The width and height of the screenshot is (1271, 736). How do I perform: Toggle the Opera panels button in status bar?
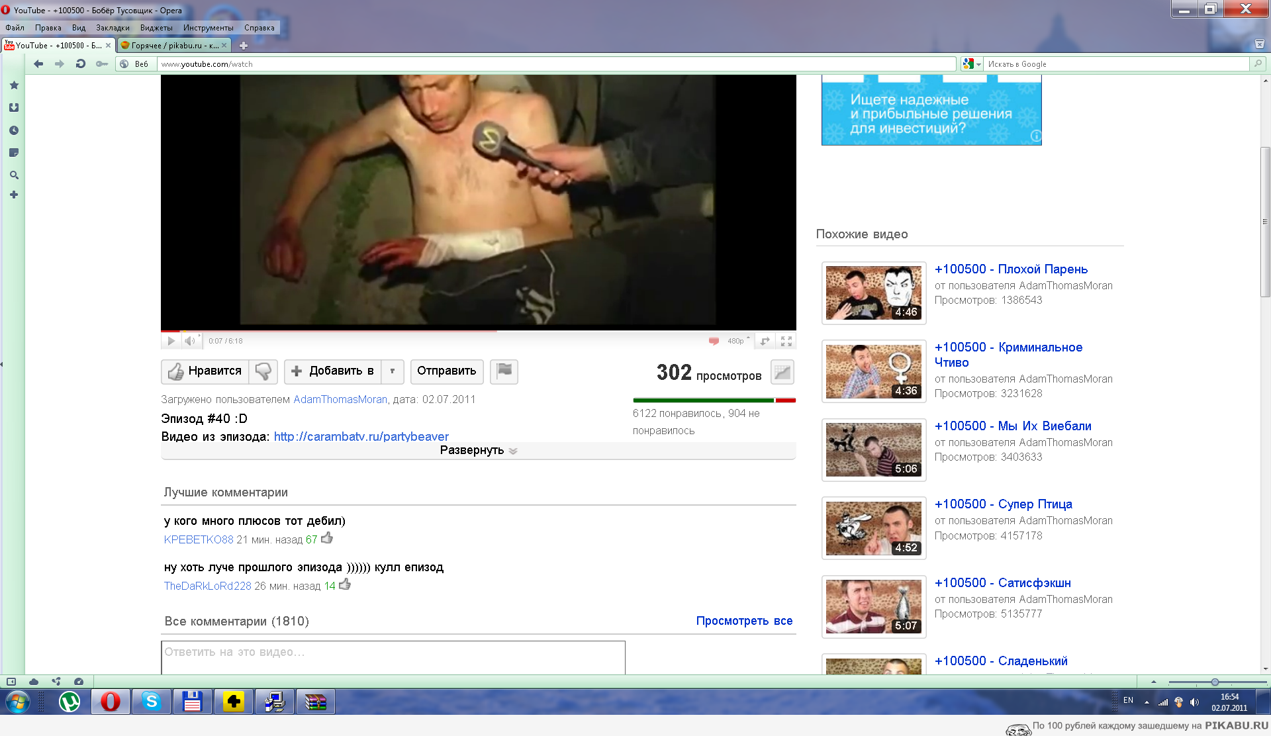click(x=11, y=682)
